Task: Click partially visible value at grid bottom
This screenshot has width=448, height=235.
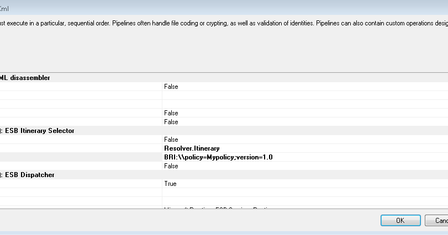Action: [221, 209]
